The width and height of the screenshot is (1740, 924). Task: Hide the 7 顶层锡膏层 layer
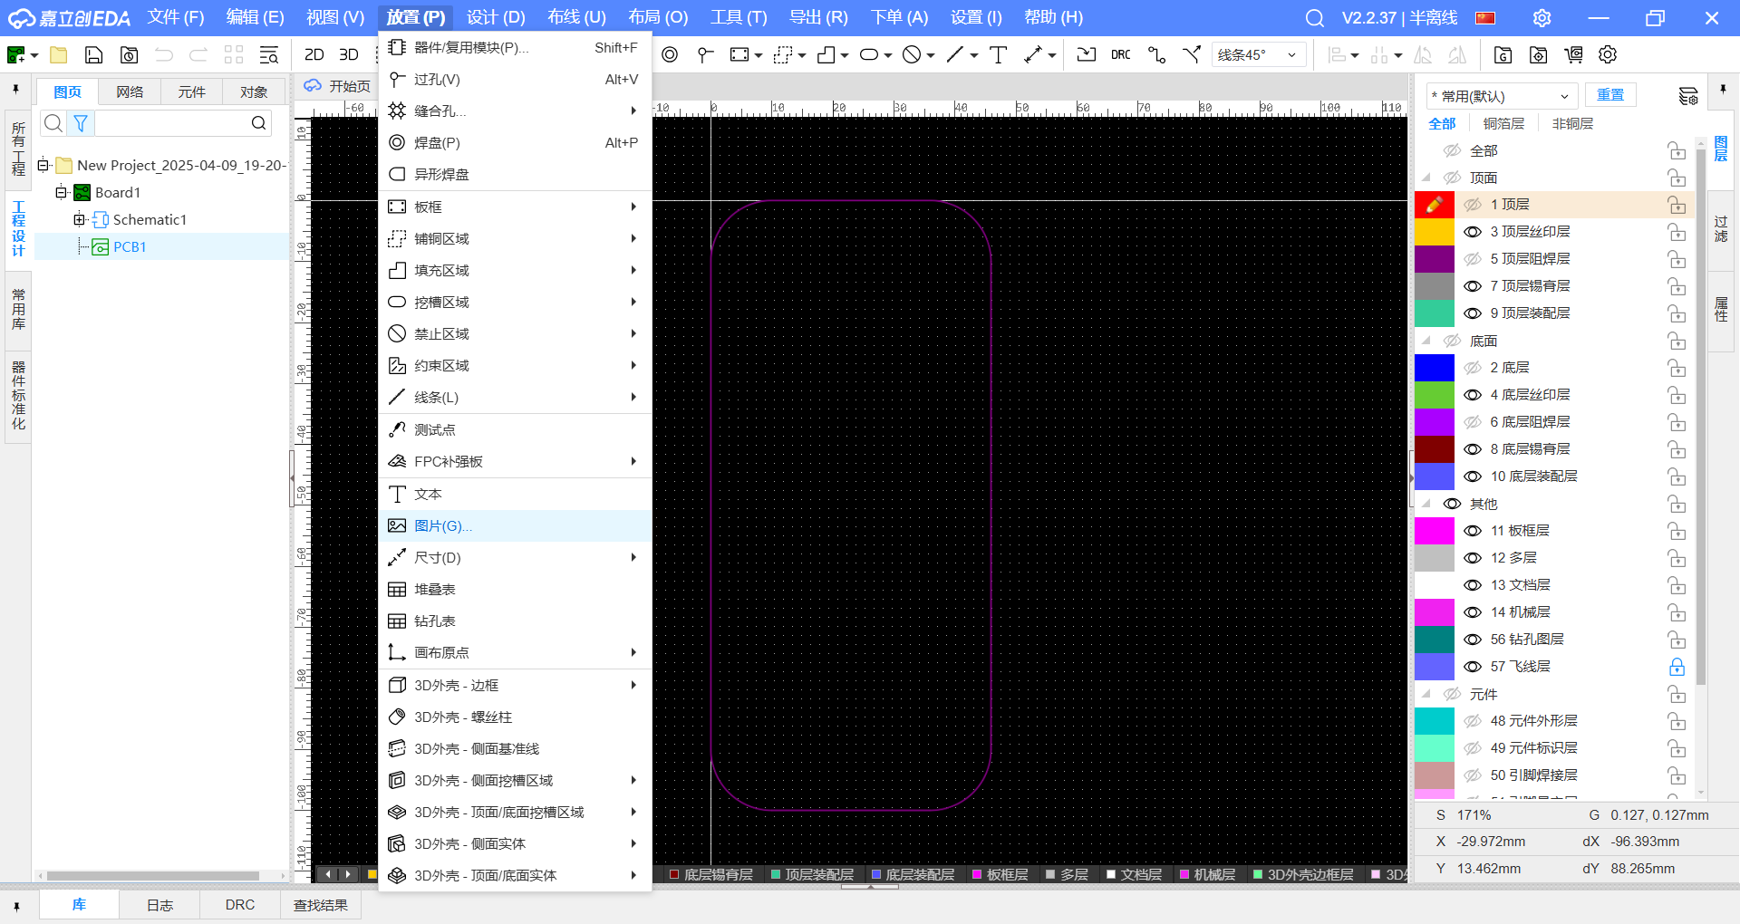(x=1473, y=286)
